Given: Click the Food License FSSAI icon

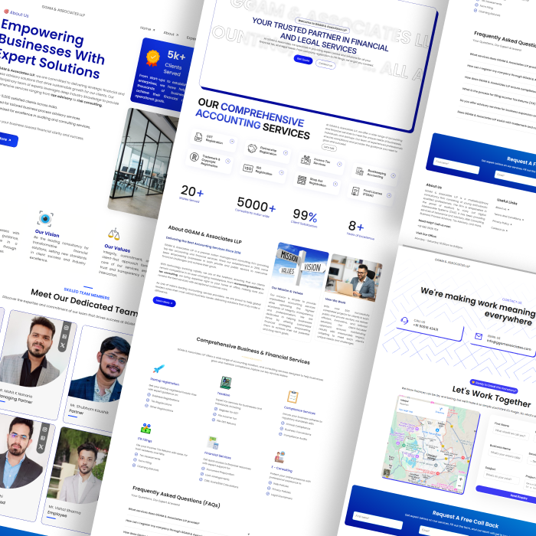Looking at the screenshot, I should [x=355, y=191].
